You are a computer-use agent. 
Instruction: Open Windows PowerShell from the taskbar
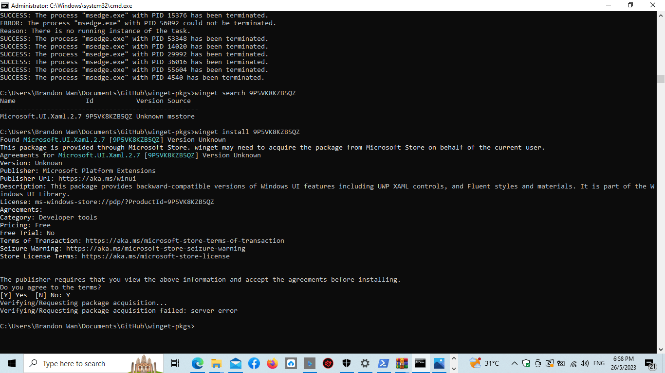click(383, 363)
